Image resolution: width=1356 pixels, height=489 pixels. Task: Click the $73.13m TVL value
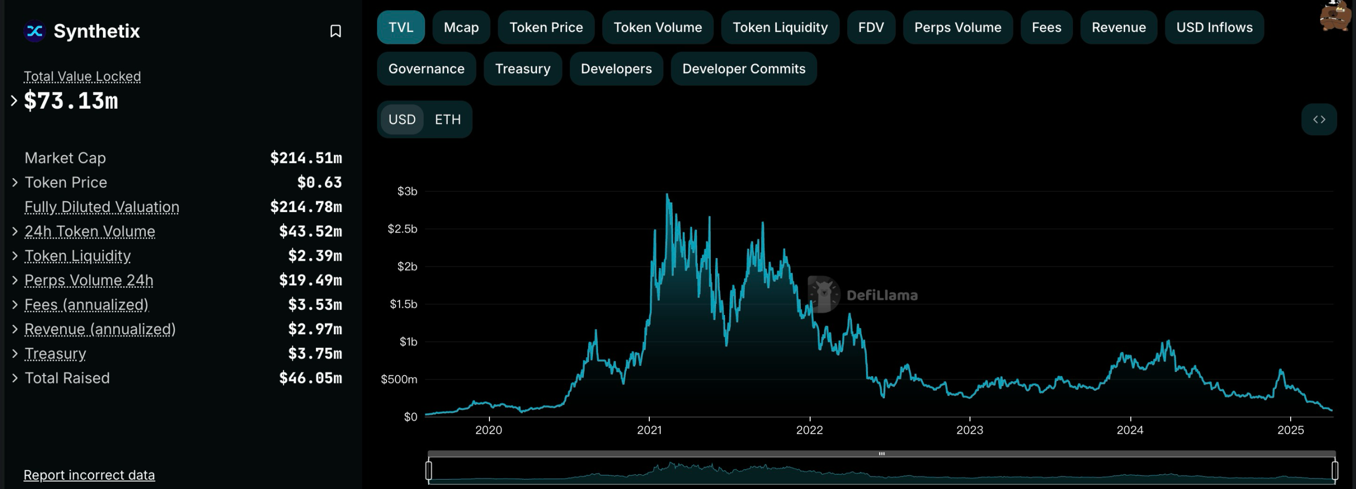click(x=71, y=101)
